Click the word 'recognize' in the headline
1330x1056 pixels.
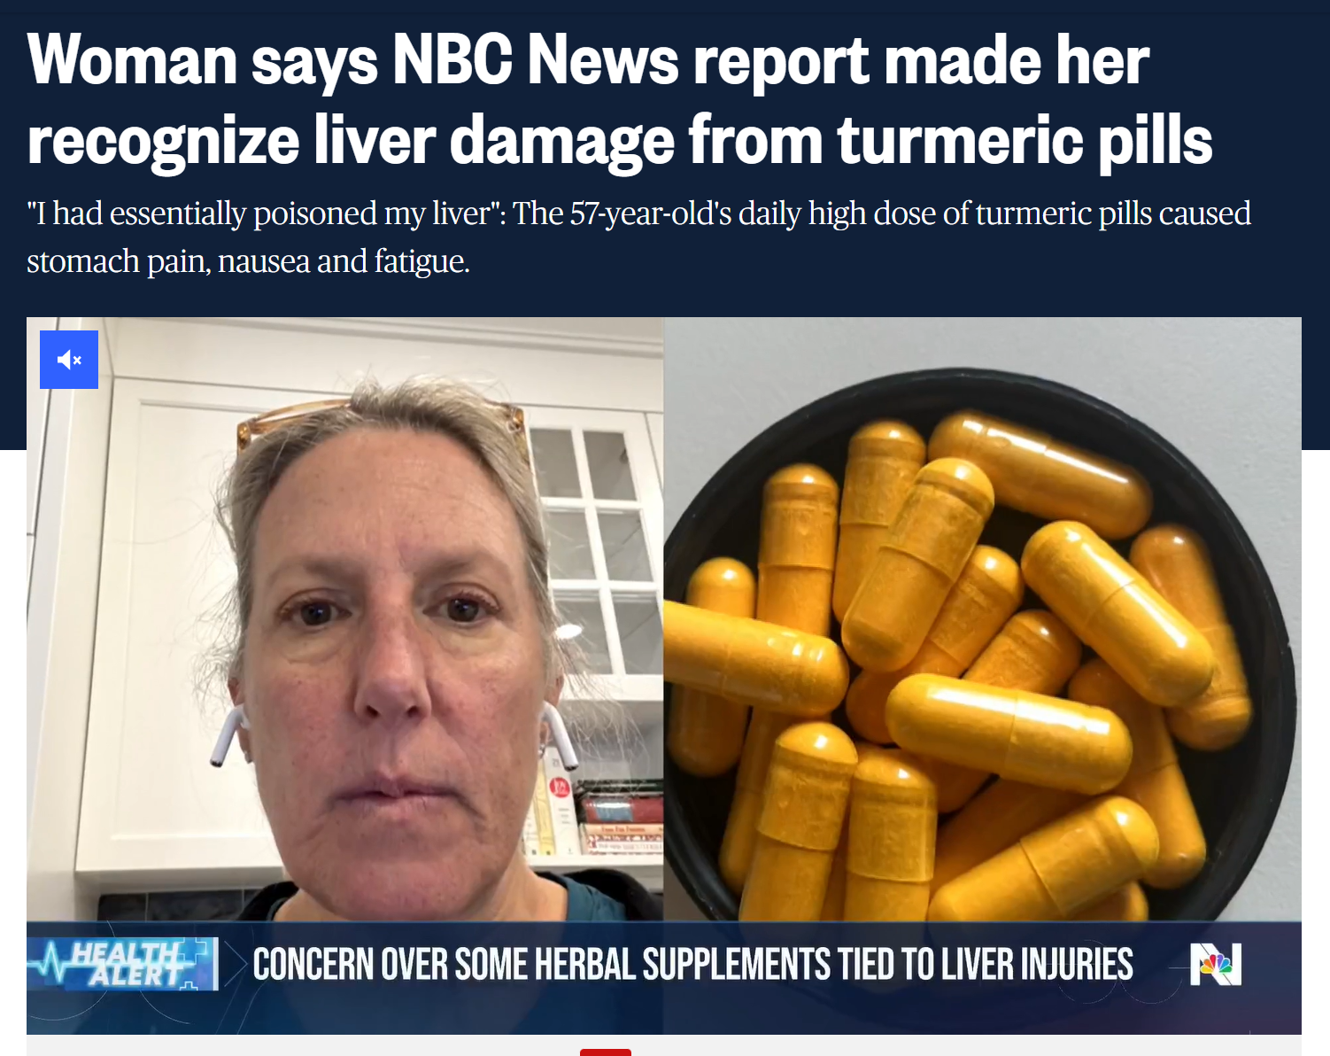click(x=163, y=142)
